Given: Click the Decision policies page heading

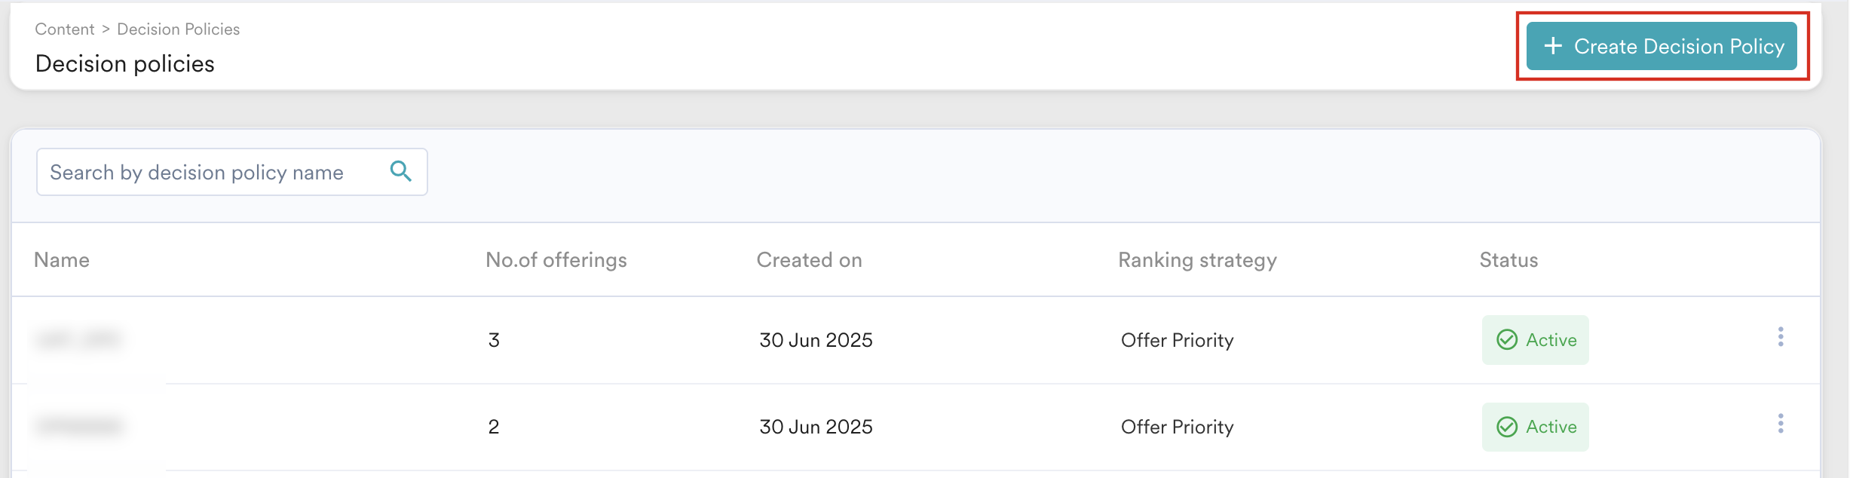Looking at the screenshot, I should point(125,64).
